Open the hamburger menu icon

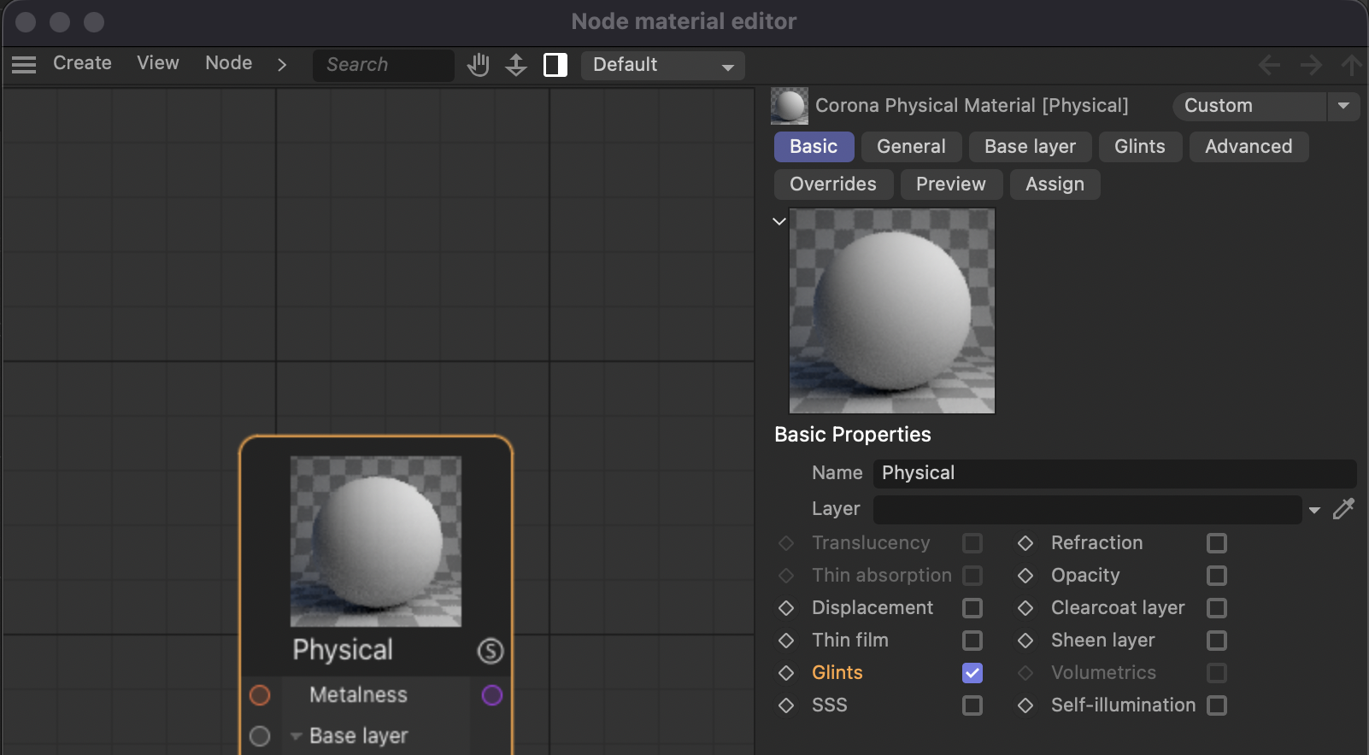(x=24, y=65)
